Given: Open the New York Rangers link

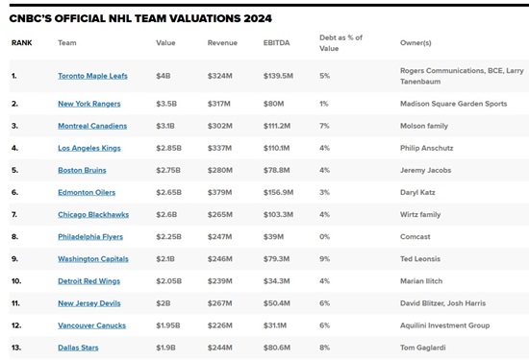Looking at the screenshot, I should pos(89,104).
